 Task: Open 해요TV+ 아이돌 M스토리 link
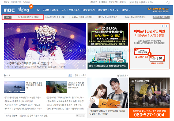click(x=83, y=17)
